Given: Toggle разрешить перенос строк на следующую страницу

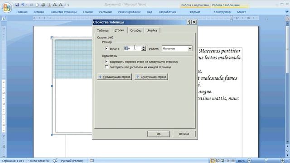Looking at the screenshot, I should tap(106, 62).
